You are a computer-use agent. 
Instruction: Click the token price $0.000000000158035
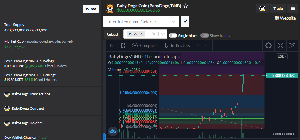(138, 10)
